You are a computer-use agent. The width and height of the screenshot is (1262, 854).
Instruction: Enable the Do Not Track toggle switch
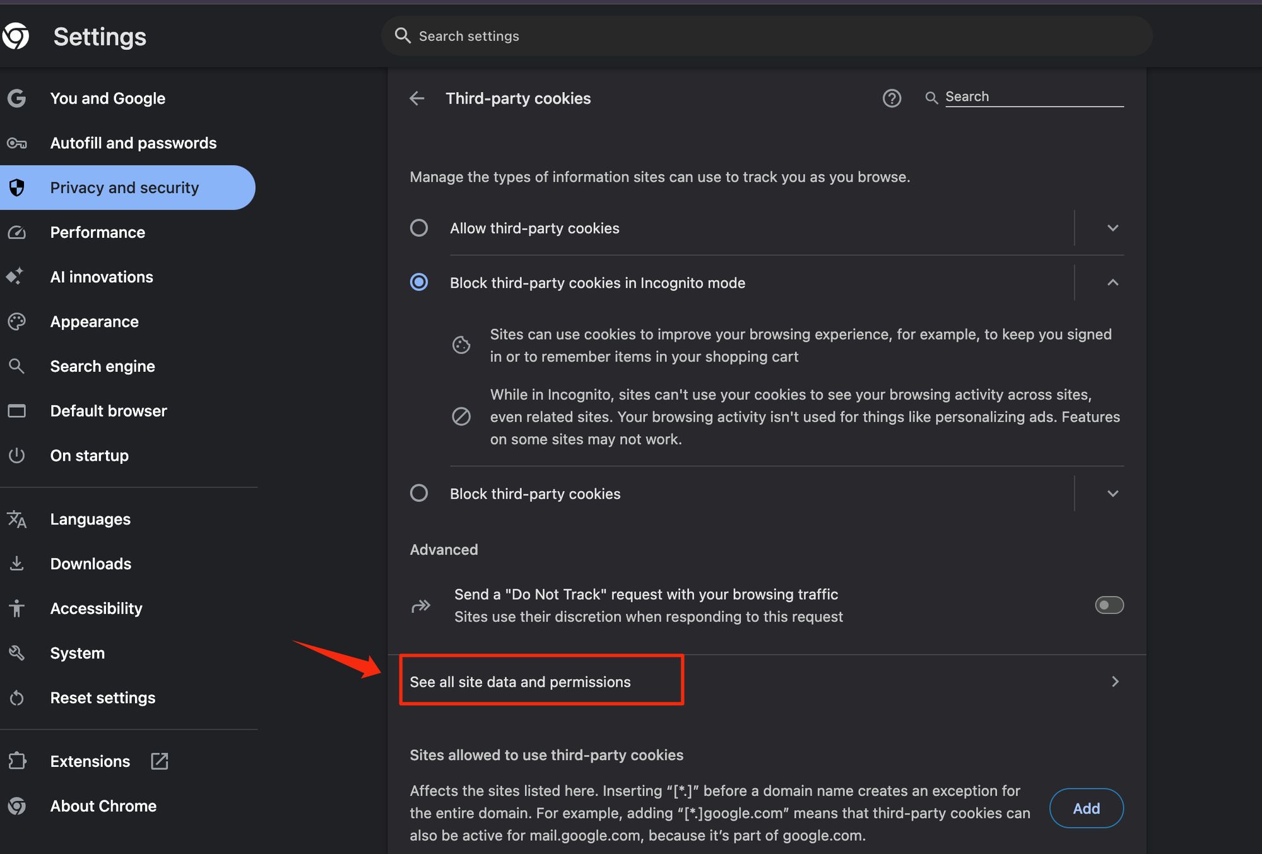click(x=1109, y=605)
